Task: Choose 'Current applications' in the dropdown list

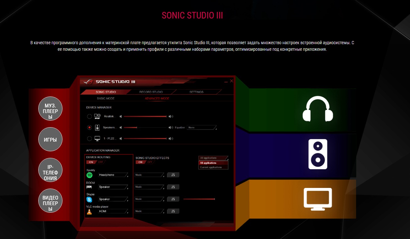Action: [213, 167]
